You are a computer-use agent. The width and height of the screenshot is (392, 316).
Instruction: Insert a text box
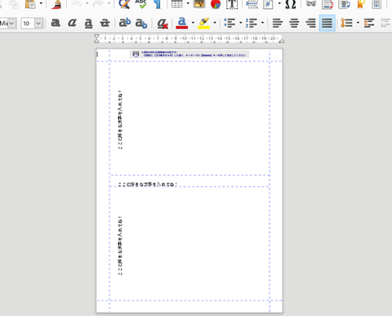[232, 4]
